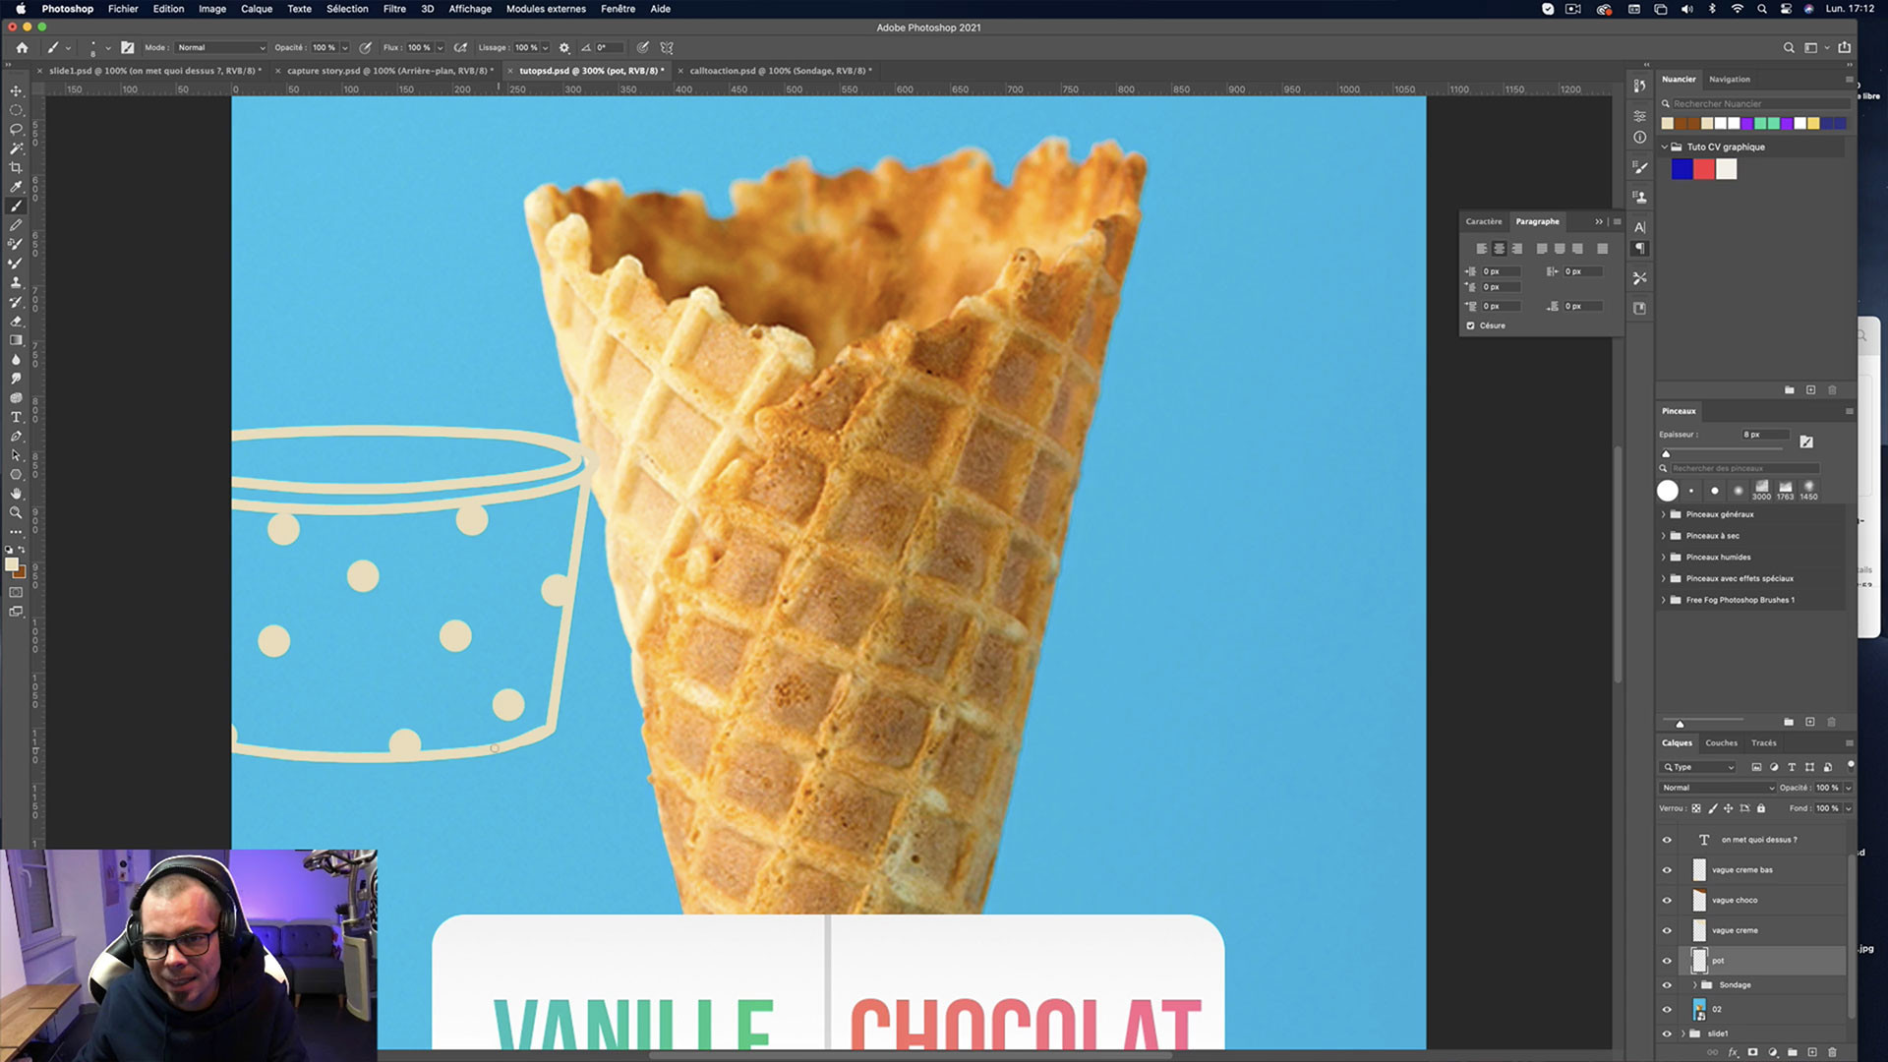The height and width of the screenshot is (1062, 1888).
Task: Hide the 'Sondage' group
Action: 1667,985
